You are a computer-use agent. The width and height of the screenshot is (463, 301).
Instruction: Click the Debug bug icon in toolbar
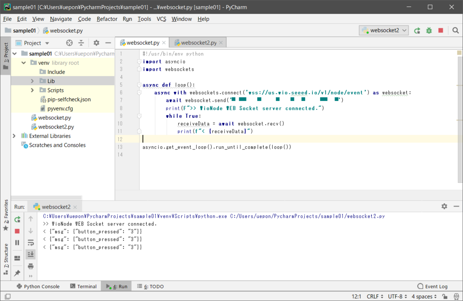pyautogui.click(x=429, y=30)
